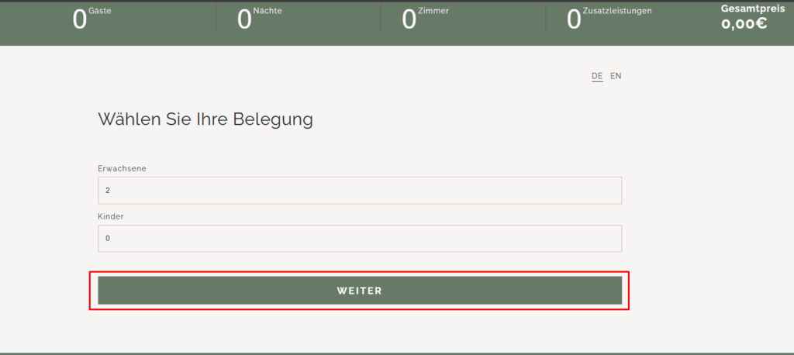The height and width of the screenshot is (355, 794).
Task: Select the Nächte label in summary bar
Action: 267,11
